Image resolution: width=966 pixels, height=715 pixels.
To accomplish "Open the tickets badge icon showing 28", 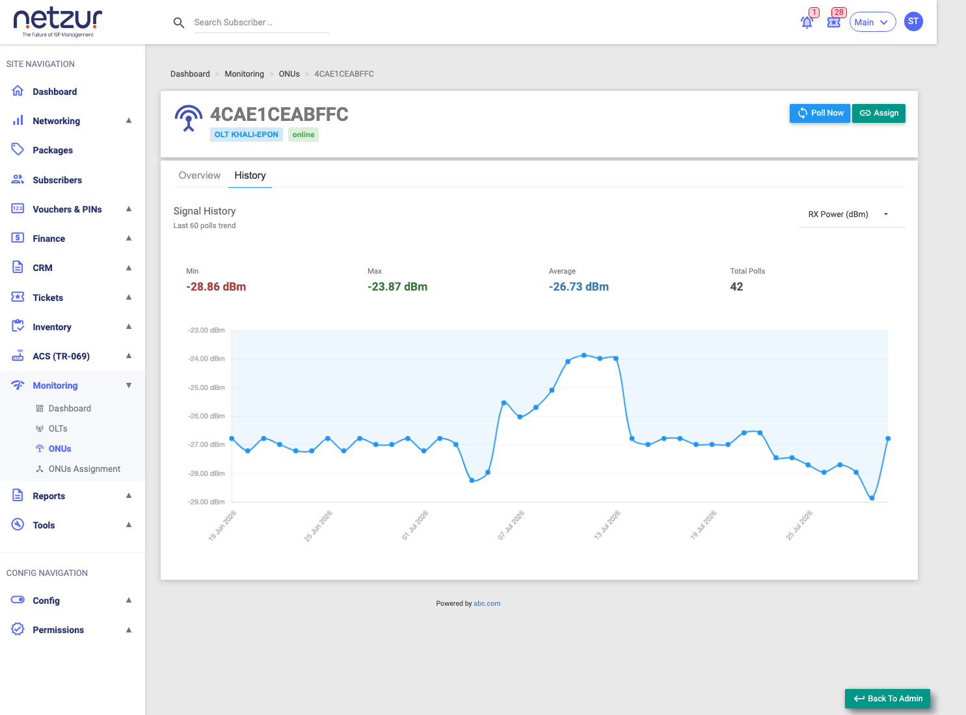I will click(x=834, y=22).
